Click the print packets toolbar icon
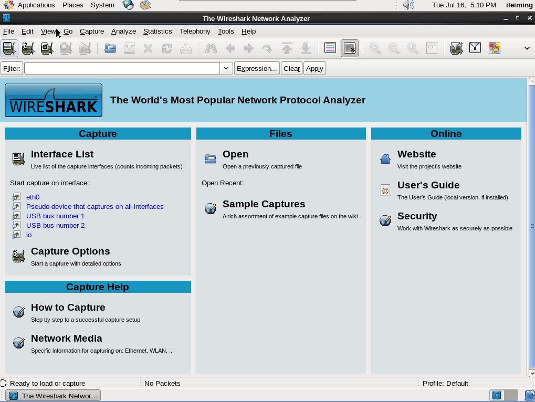Screen dimensions: 535x402 (186, 48)
